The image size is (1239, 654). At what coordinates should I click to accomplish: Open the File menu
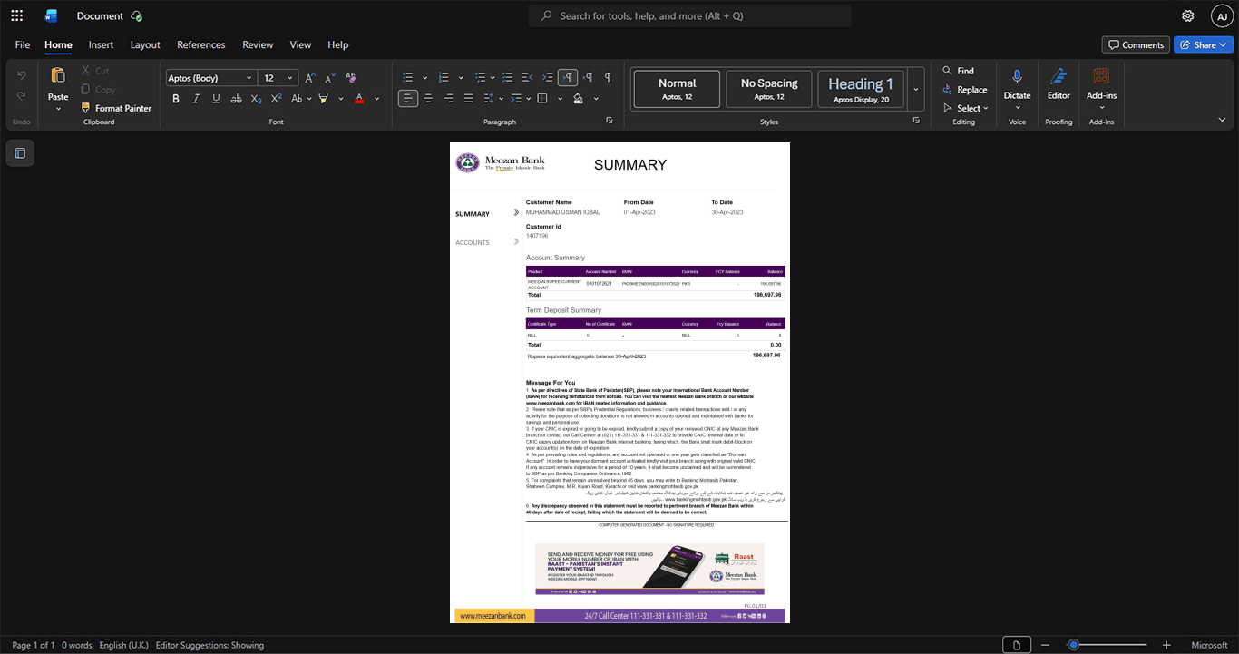pos(23,44)
